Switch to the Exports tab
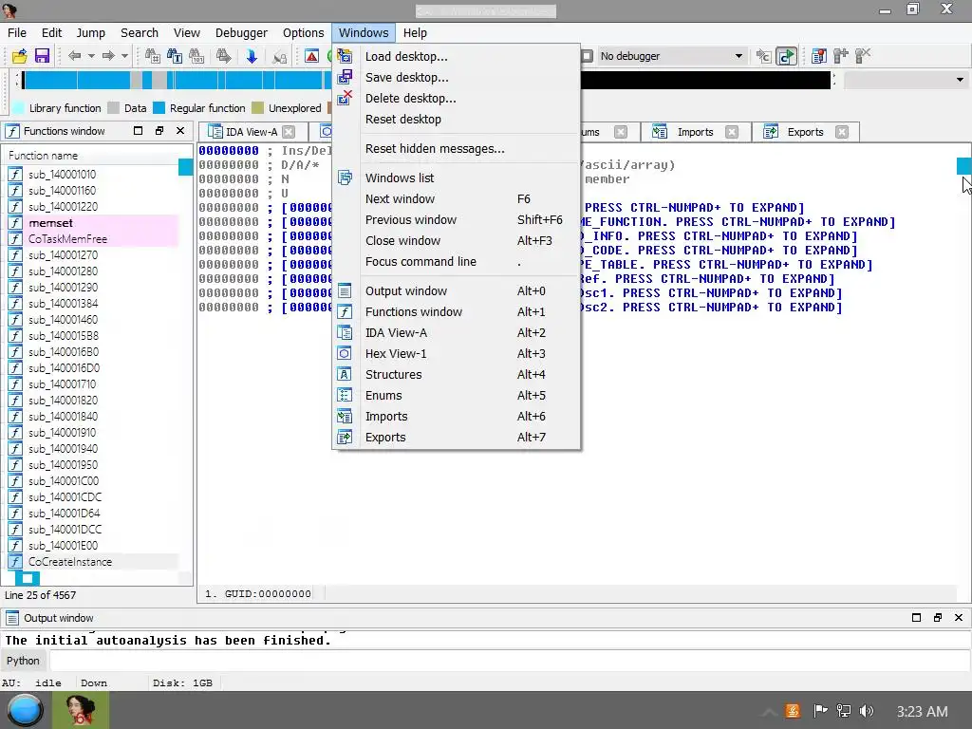This screenshot has width=972, height=729. point(805,132)
